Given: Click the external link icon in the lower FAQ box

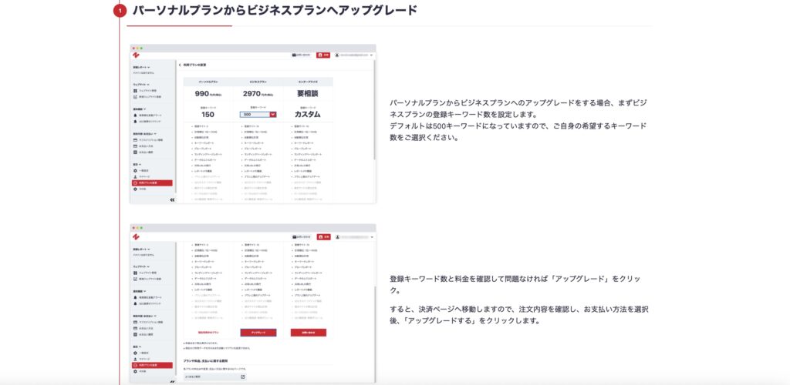Looking at the screenshot, I should coord(242,377).
